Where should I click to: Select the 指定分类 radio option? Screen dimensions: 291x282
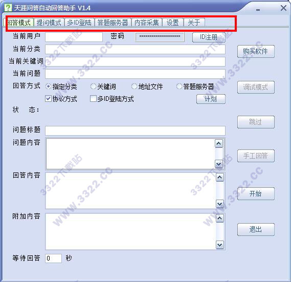(48, 86)
